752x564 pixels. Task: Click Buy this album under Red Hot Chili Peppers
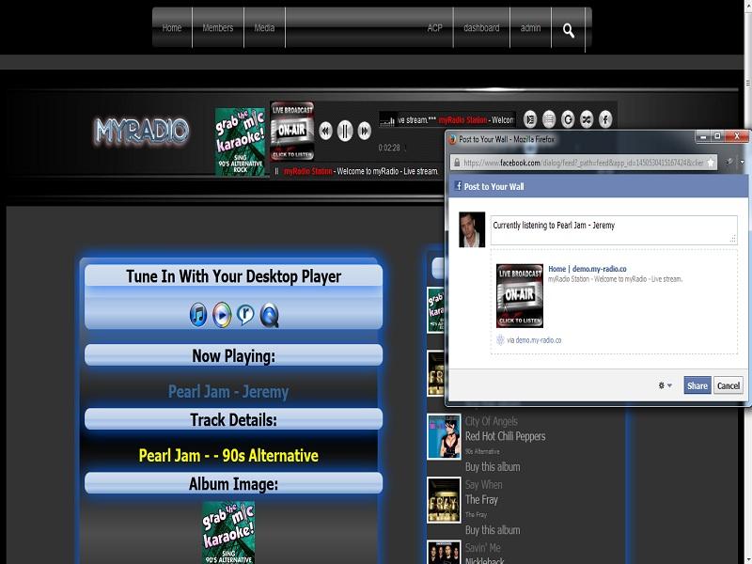click(493, 466)
